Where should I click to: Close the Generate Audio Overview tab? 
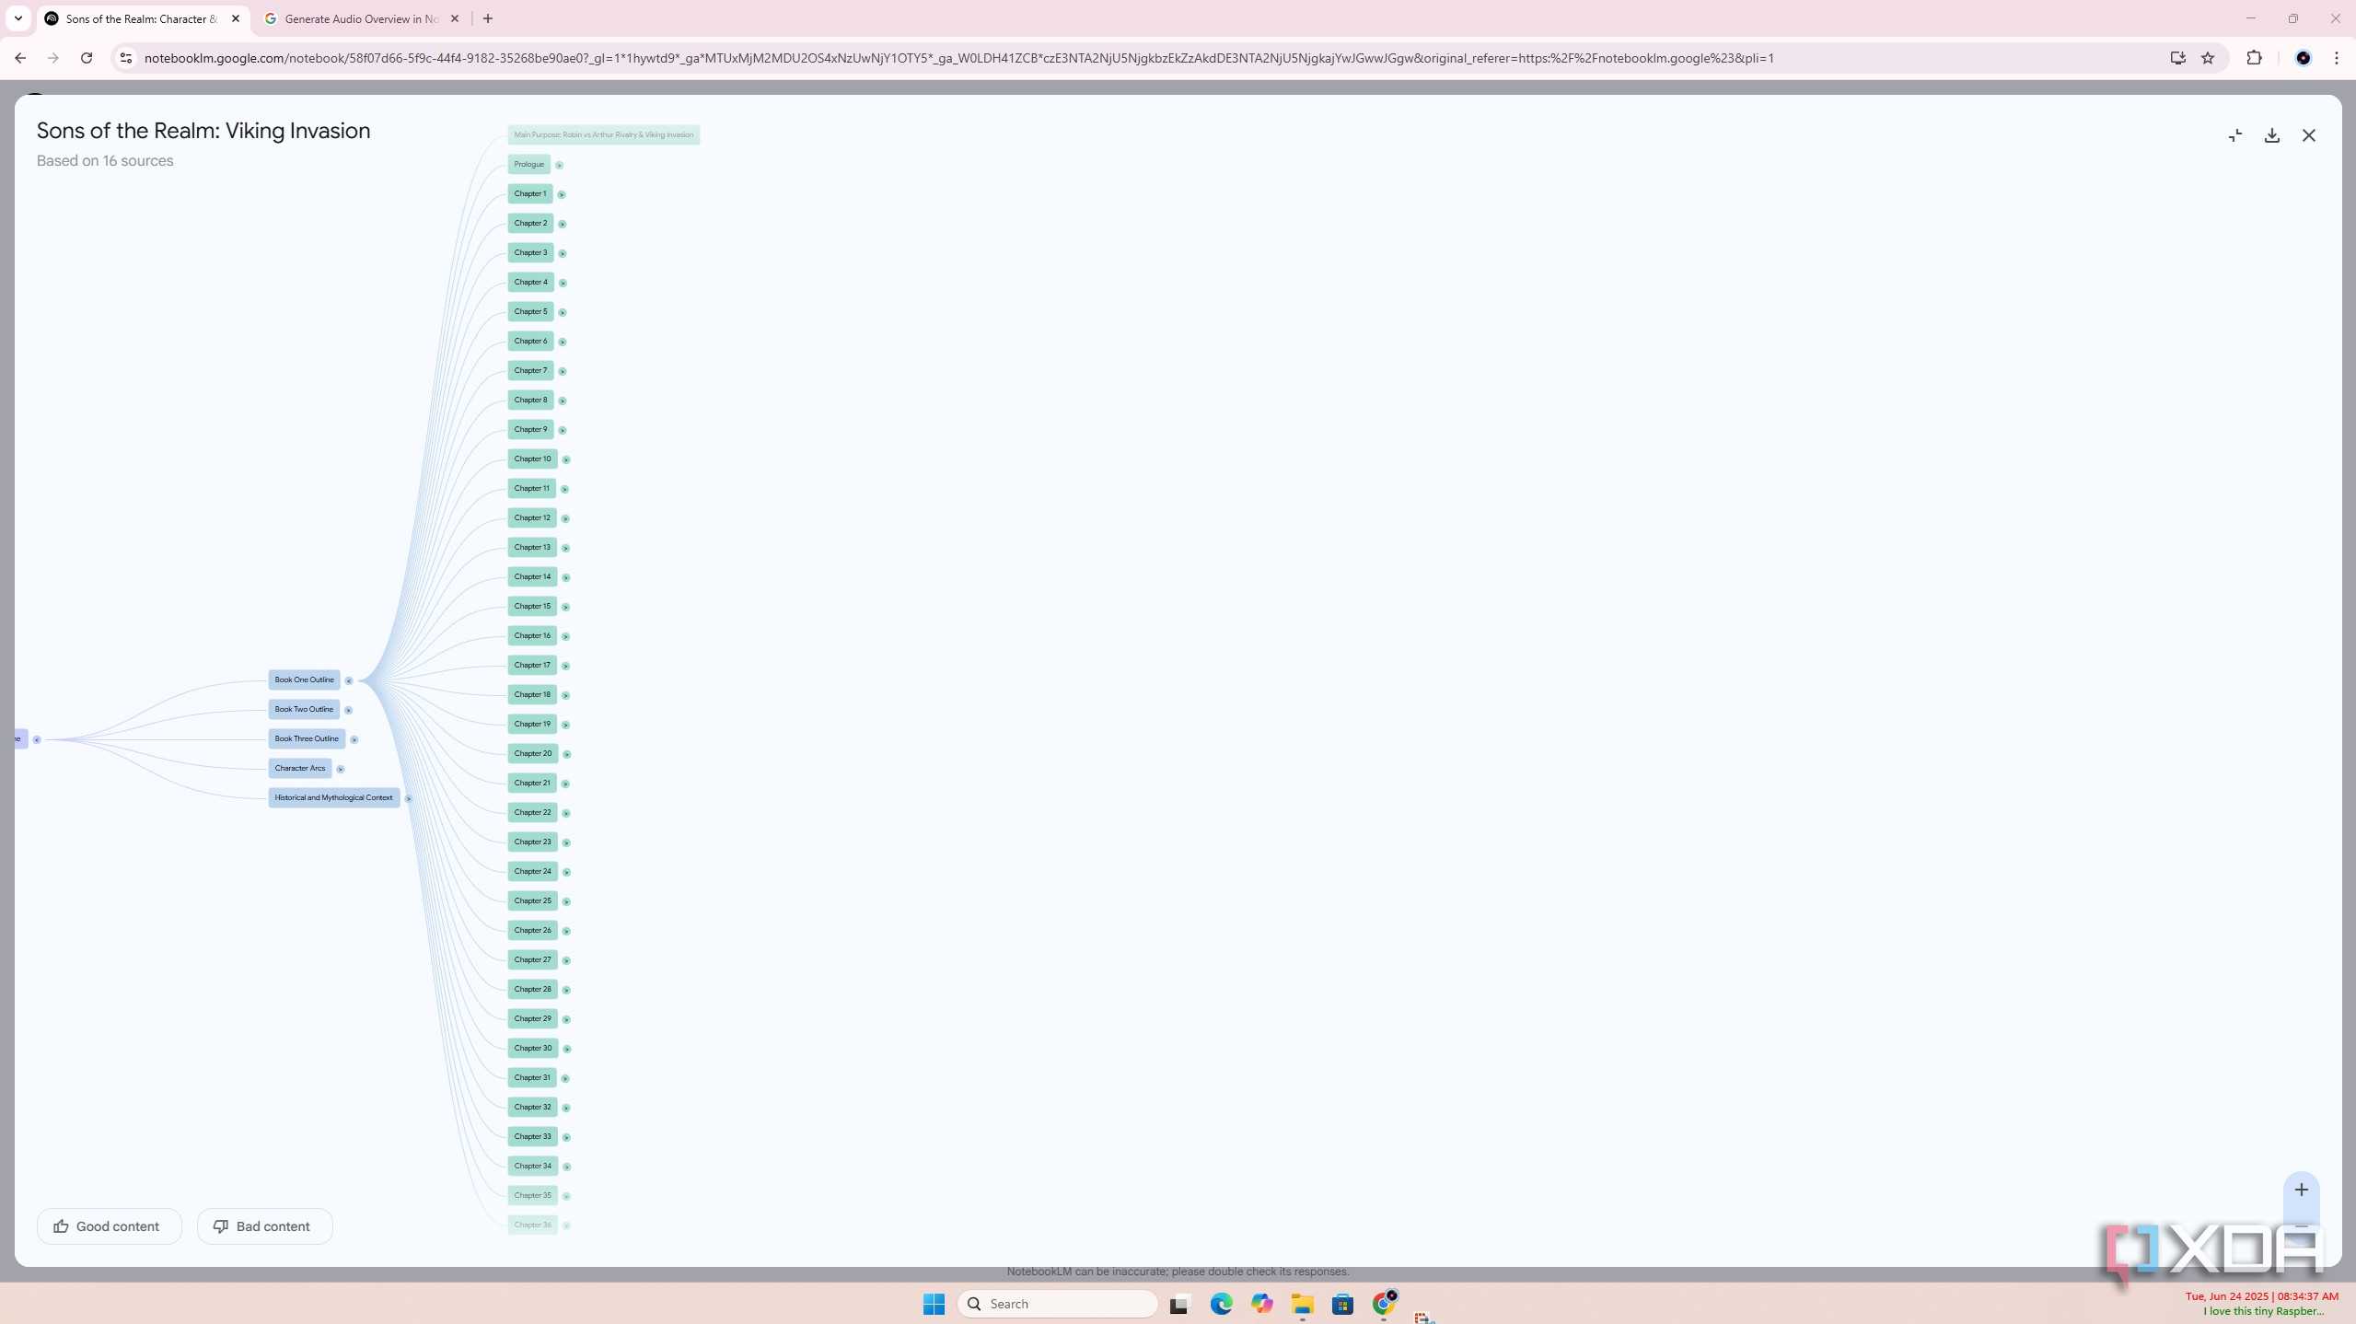pos(455,18)
